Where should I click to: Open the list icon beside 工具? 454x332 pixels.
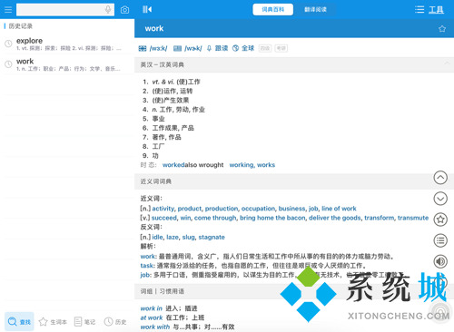pos(419,10)
